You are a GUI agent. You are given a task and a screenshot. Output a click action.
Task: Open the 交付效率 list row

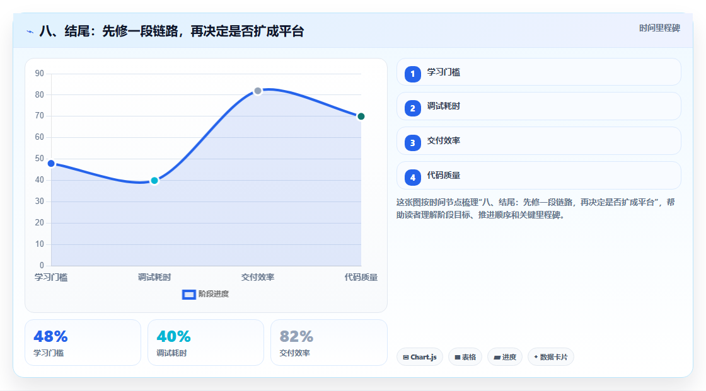(538, 141)
